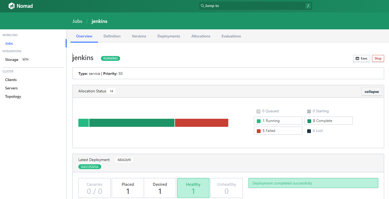Click the 0 Lost legend item
The image size is (389, 199).
(315, 131)
